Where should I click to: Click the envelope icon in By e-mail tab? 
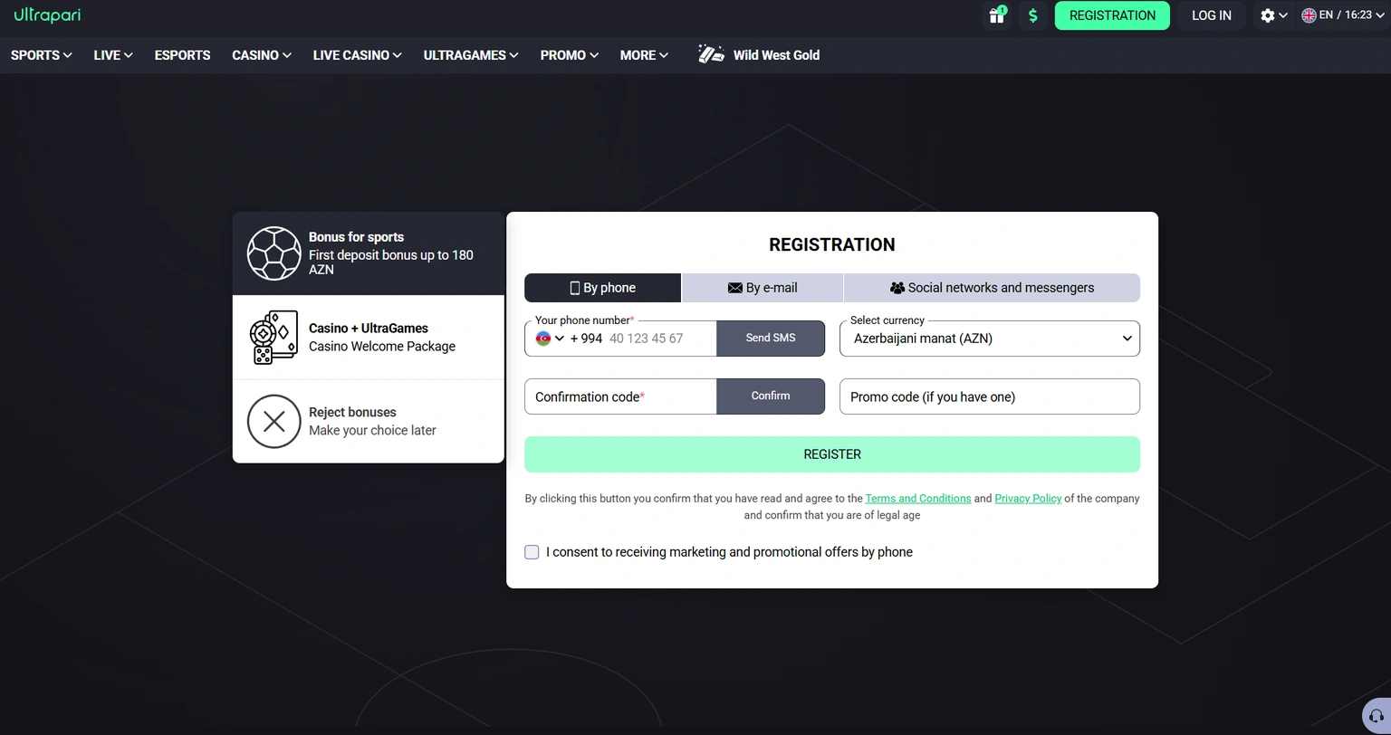(734, 288)
